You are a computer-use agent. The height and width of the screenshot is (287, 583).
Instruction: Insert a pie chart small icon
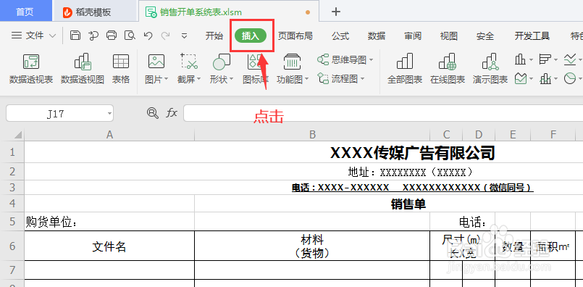[x=569, y=78]
